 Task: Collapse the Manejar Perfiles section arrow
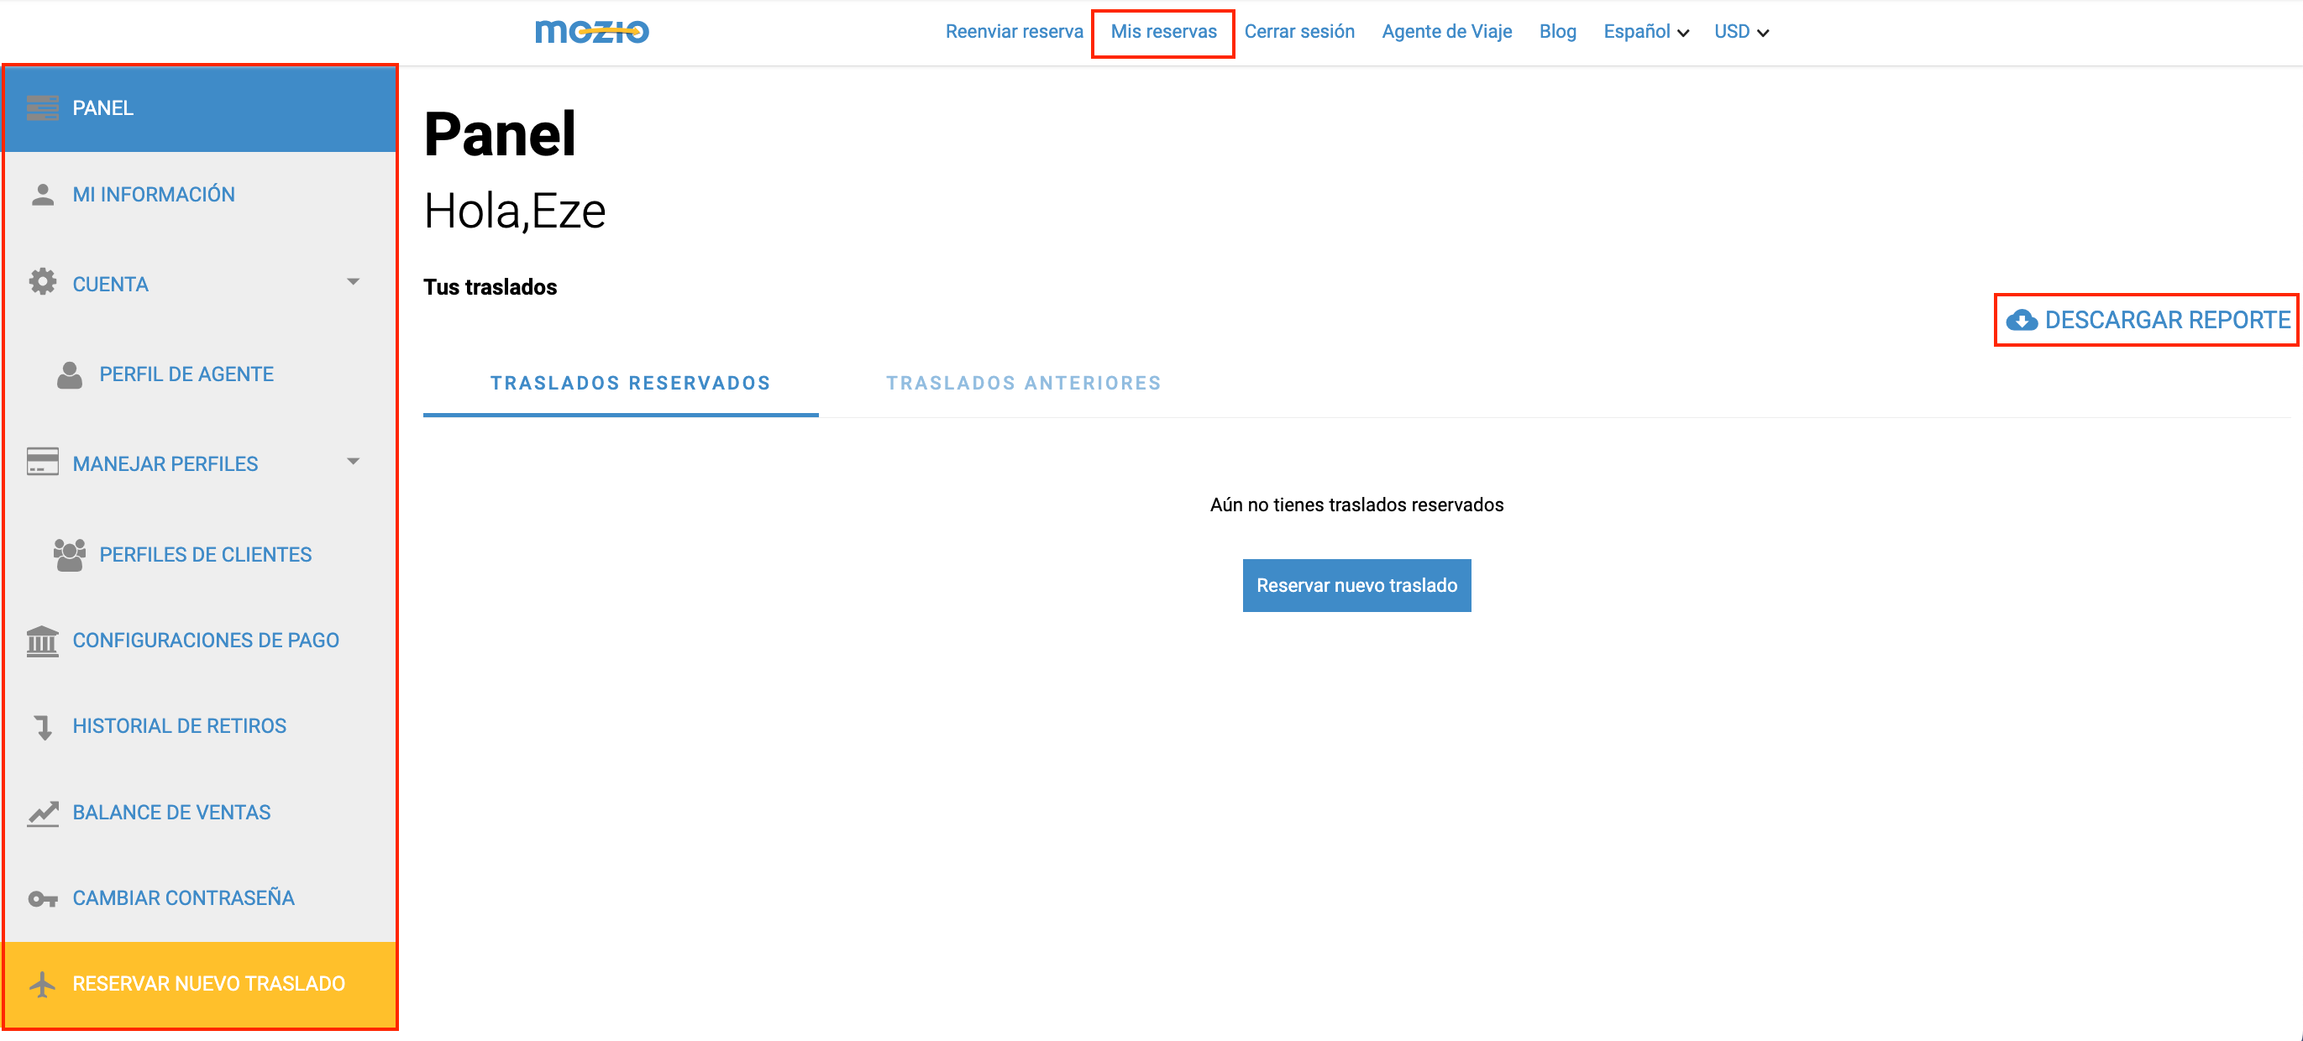[x=353, y=462]
